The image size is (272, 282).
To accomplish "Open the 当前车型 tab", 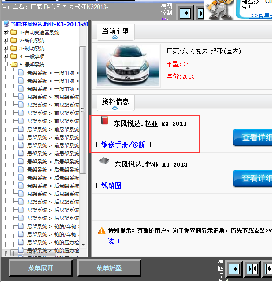I will pyautogui.click(x=115, y=32).
